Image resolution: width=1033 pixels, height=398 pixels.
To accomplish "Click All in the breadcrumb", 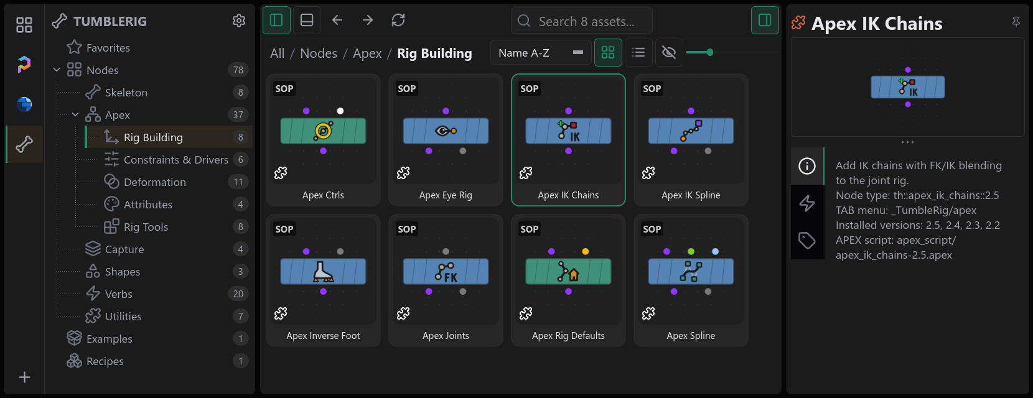I will (x=278, y=53).
